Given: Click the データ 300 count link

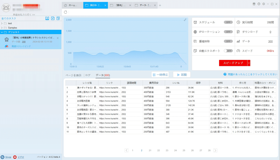Looking at the screenshot, I should coord(270,41).
